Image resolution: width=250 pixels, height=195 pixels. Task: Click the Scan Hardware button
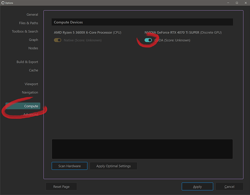[70, 166]
